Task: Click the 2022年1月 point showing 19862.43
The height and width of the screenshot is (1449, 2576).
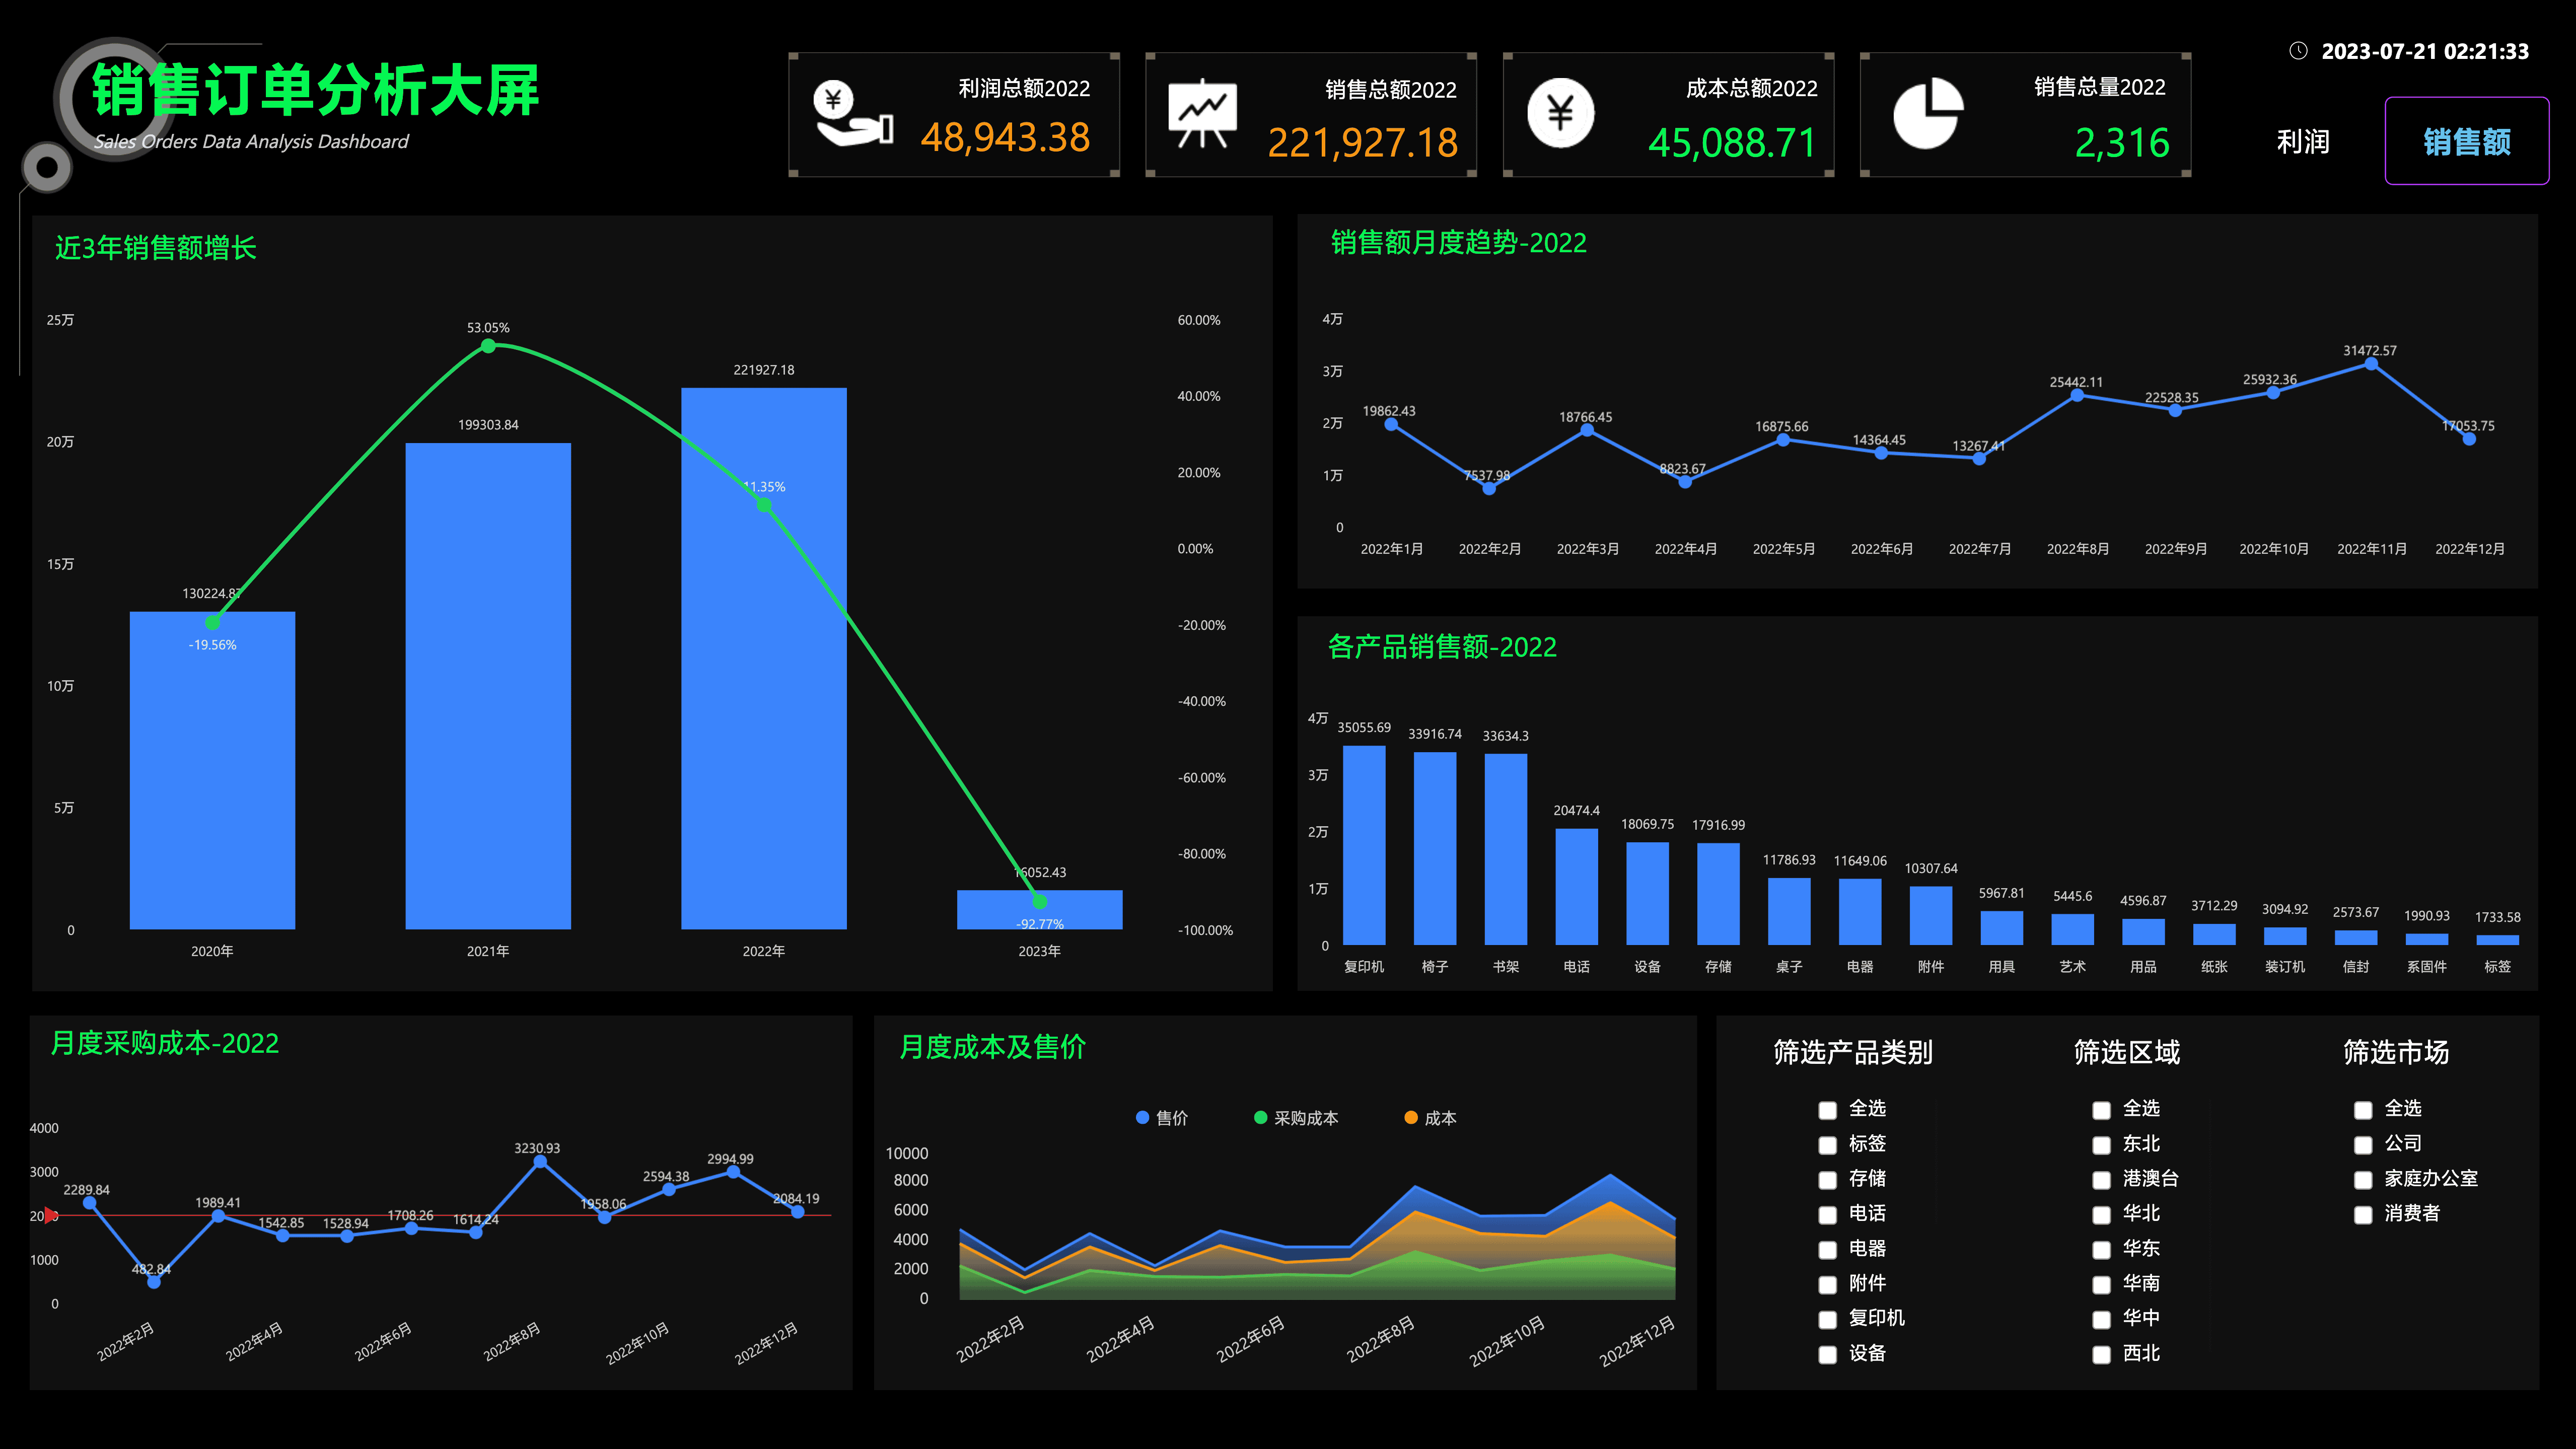Action: point(1391,424)
